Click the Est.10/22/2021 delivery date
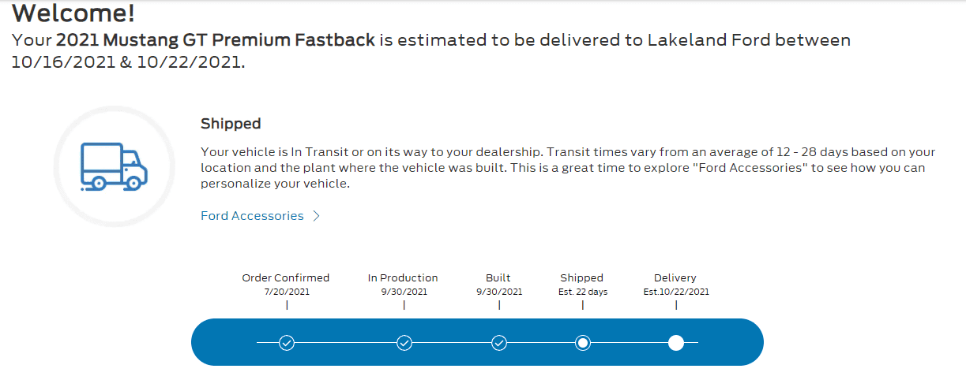 click(x=676, y=292)
